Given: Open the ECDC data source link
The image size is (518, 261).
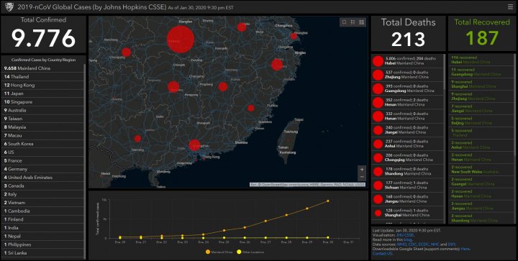Looking at the screenshot, I should (x=424, y=244).
